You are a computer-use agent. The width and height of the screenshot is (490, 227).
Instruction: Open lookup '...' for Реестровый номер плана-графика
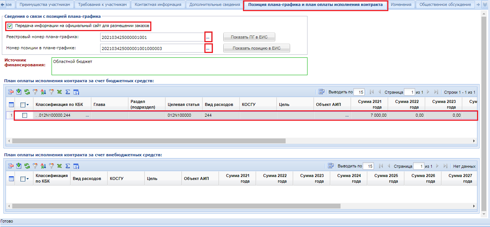(208, 37)
